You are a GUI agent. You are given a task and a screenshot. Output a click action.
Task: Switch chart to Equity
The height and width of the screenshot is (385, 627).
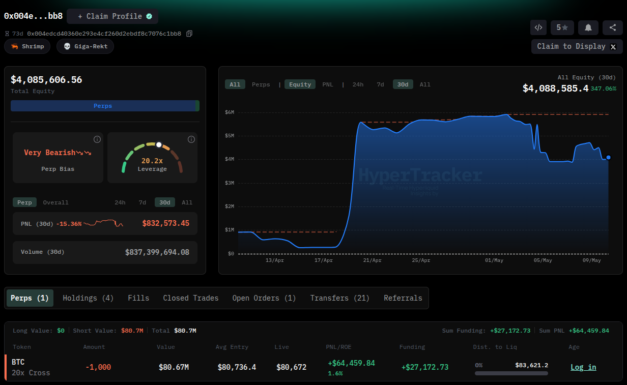(300, 84)
